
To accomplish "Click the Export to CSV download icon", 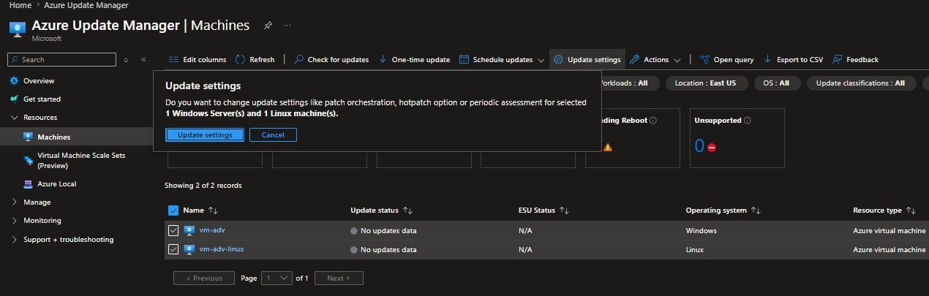I will [x=767, y=59].
